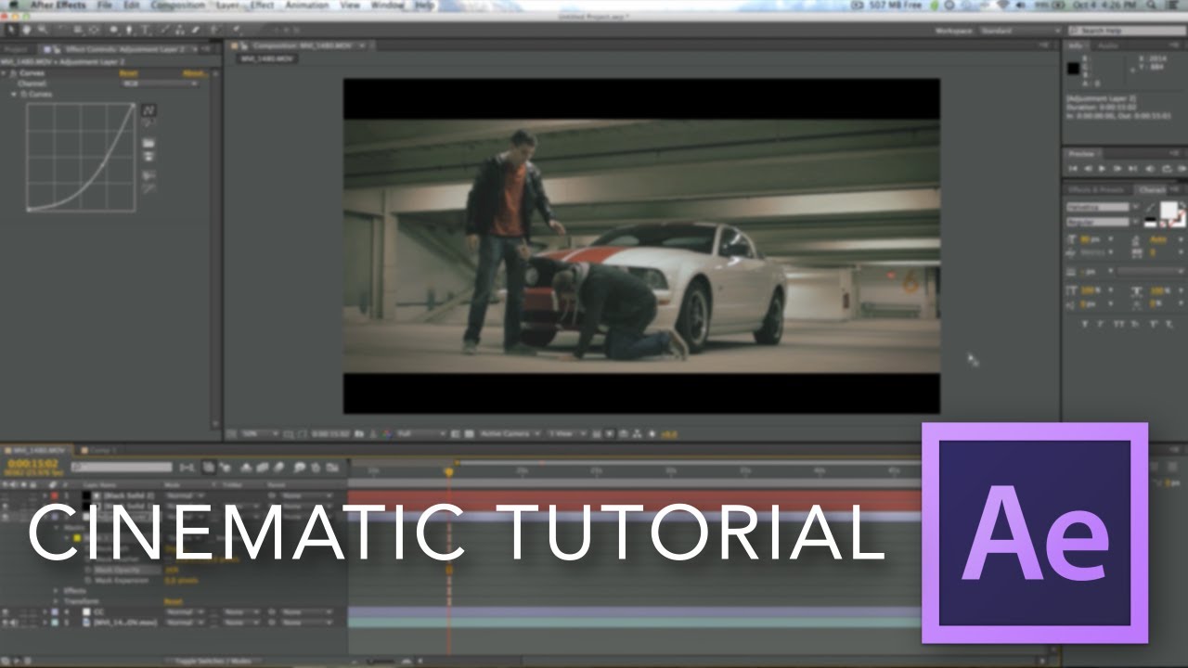This screenshot has width=1188, height=668.
Task: Hide the top Black Solid layer
Action: (x=6, y=495)
